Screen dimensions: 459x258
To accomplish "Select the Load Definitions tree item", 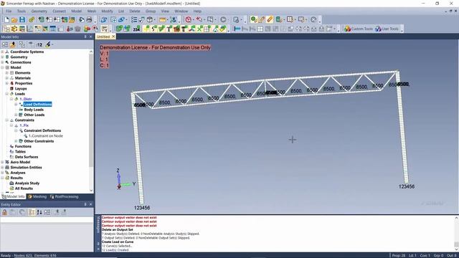I will (x=38, y=105).
